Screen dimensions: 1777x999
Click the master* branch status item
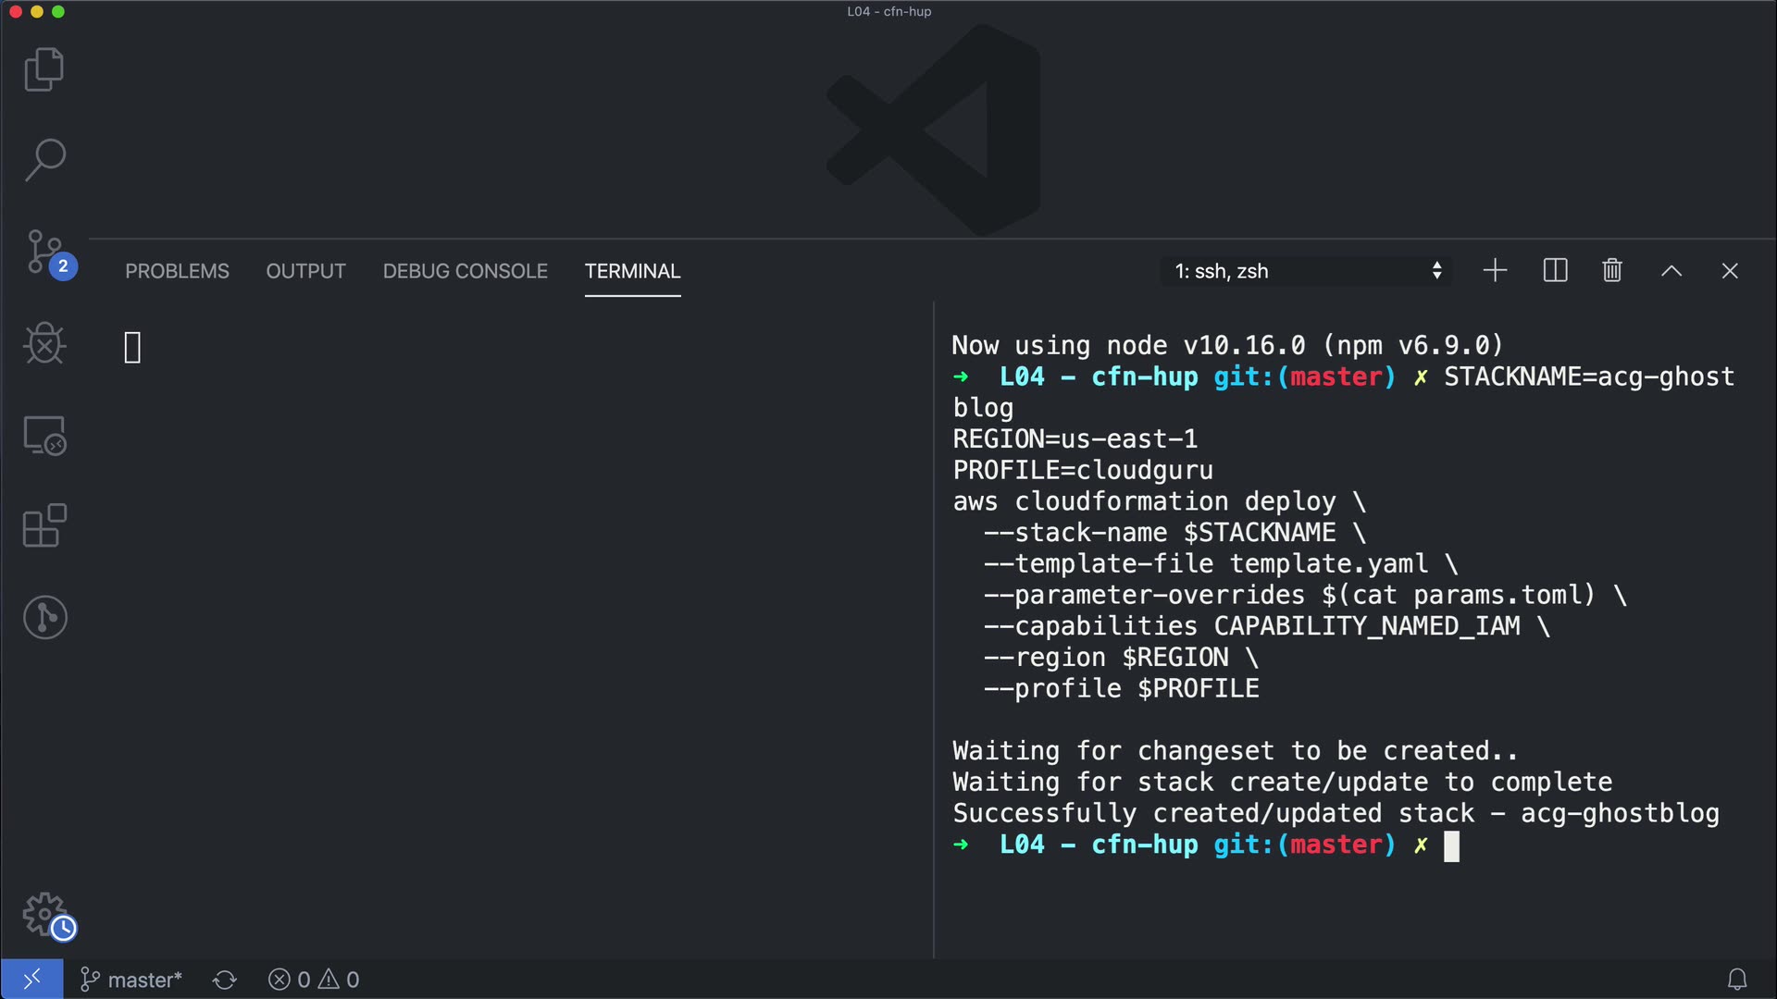coord(131,980)
